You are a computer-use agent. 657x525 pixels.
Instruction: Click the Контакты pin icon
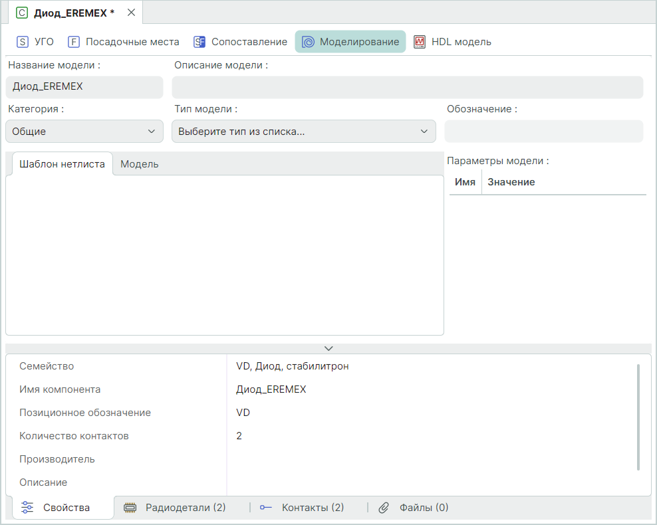click(x=266, y=508)
